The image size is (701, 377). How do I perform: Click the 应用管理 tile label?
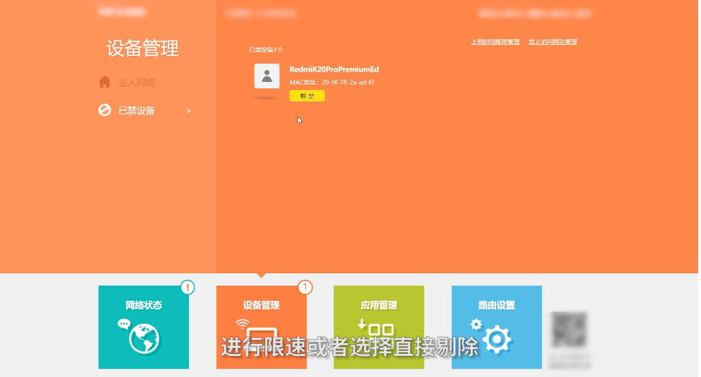(x=378, y=305)
